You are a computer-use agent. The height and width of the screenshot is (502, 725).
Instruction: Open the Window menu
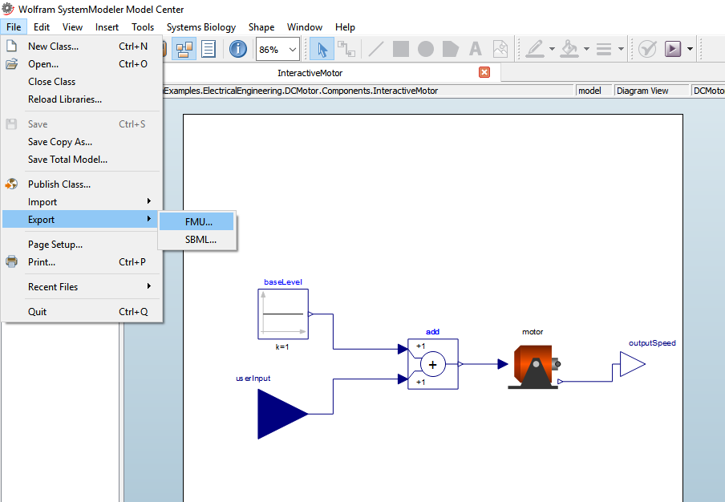tap(304, 27)
